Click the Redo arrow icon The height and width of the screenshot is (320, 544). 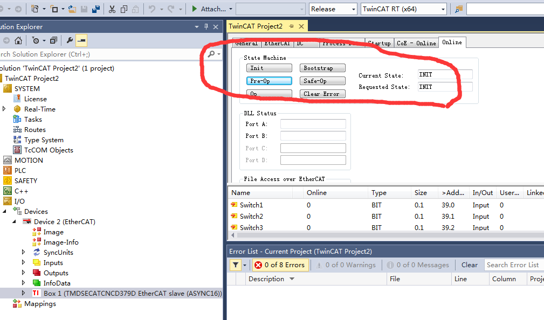171,9
